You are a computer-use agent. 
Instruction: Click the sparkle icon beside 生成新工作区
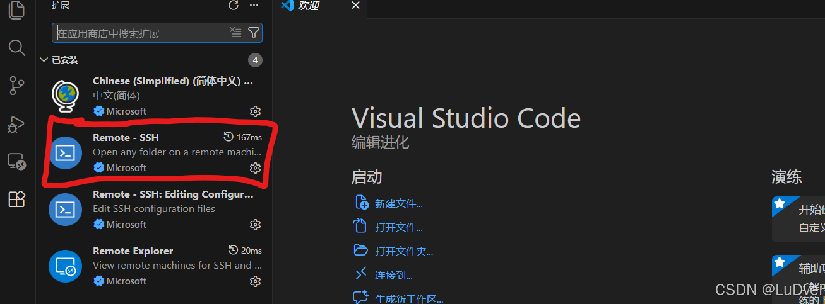click(x=361, y=297)
